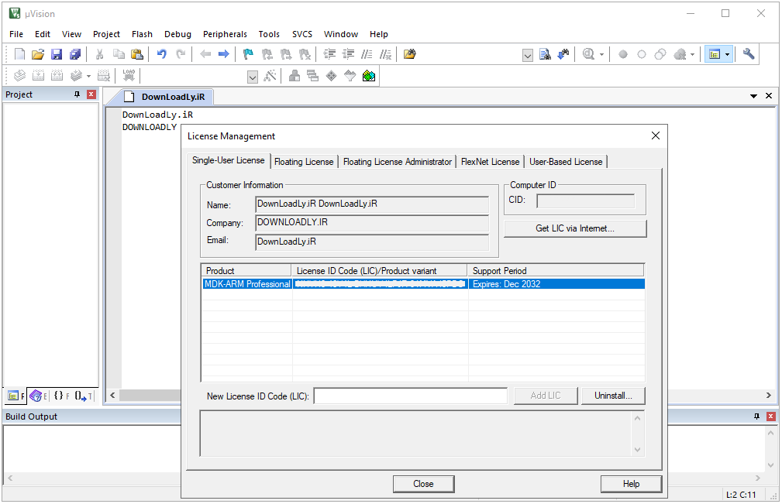Pin the Build Output panel

756,417
